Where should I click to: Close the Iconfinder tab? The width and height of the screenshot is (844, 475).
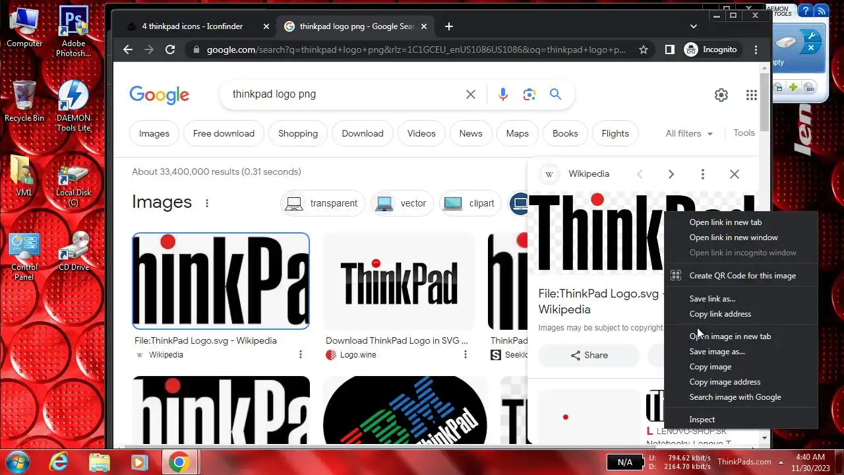click(x=266, y=26)
